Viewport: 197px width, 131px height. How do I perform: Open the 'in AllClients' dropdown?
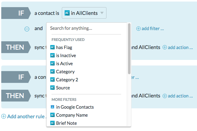tap(84, 13)
